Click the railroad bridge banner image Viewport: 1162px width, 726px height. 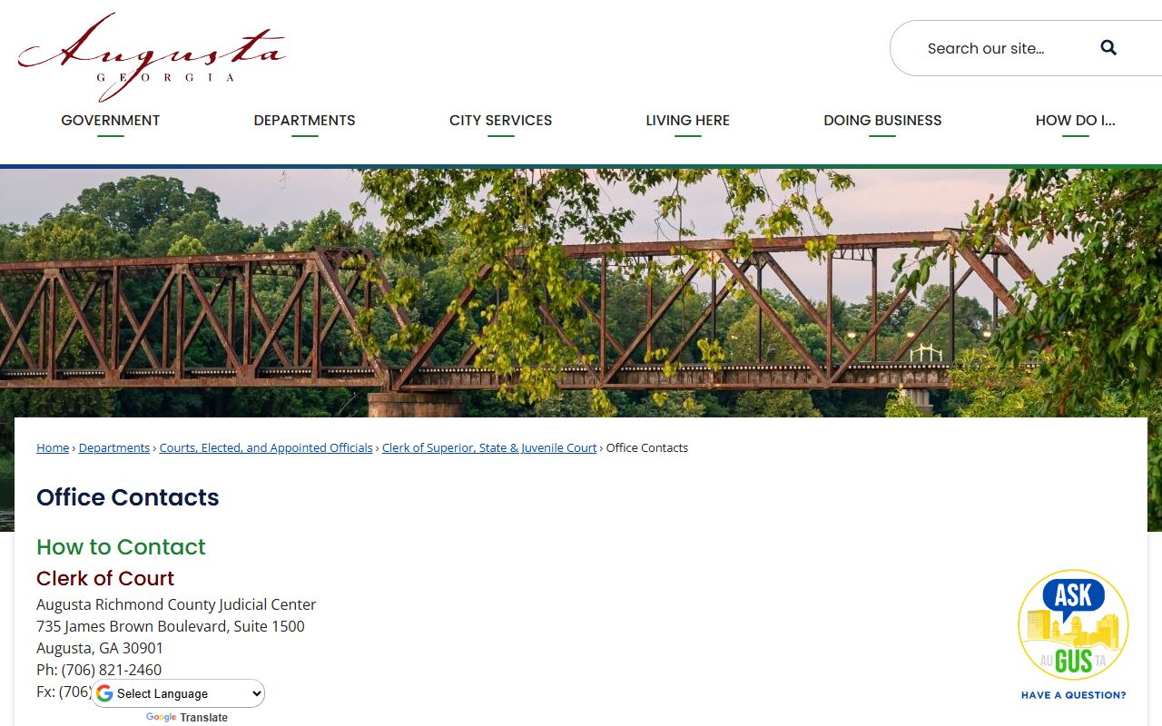[x=581, y=292]
